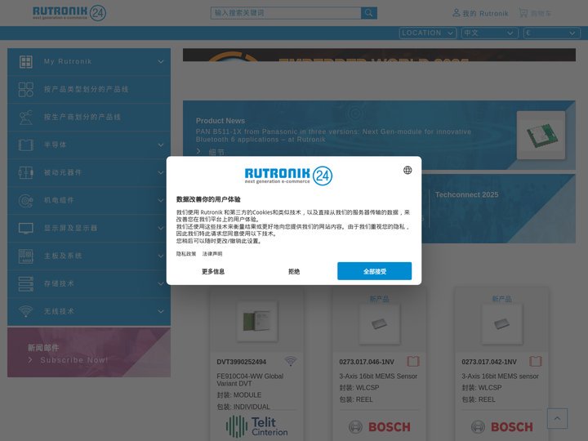Click the Telit Cinterion logo

[x=257, y=427]
